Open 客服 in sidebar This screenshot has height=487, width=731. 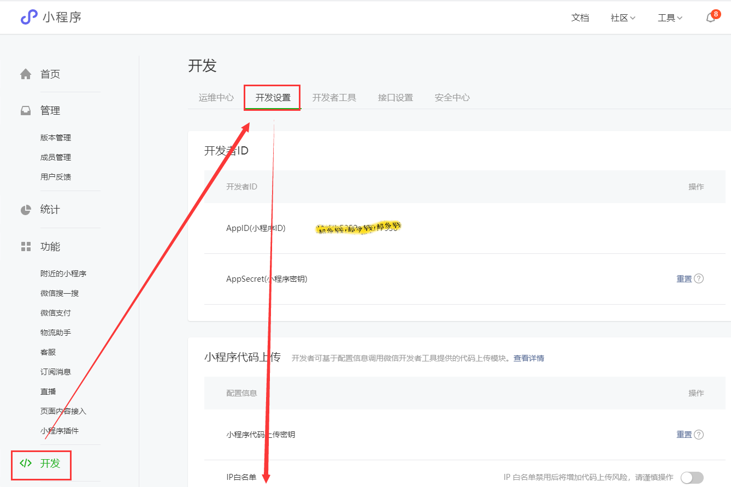(x=48, y=352)
